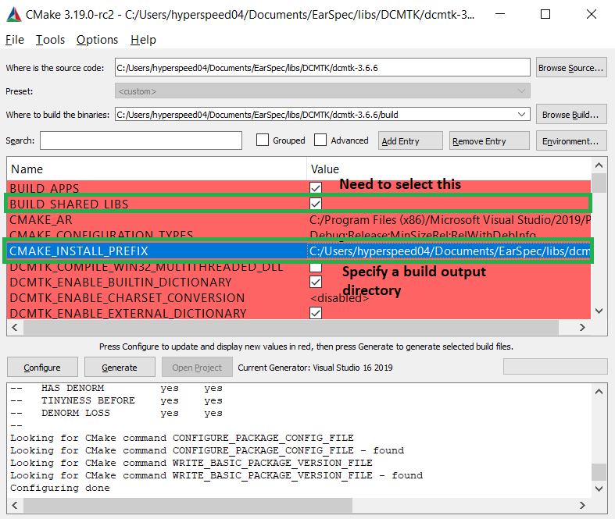Viewport: 615px width, 519px height.
Task: Expand the build binaries path dropdown
Action: pos(521,115)
